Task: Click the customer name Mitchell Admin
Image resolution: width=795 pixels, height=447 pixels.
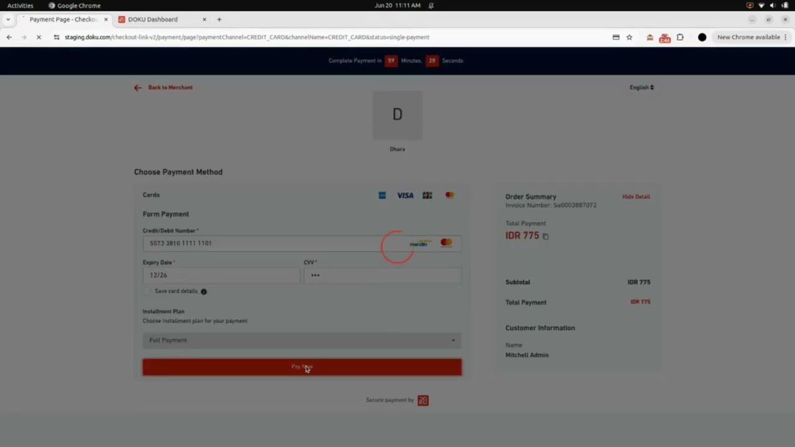Action: (527, 355)
